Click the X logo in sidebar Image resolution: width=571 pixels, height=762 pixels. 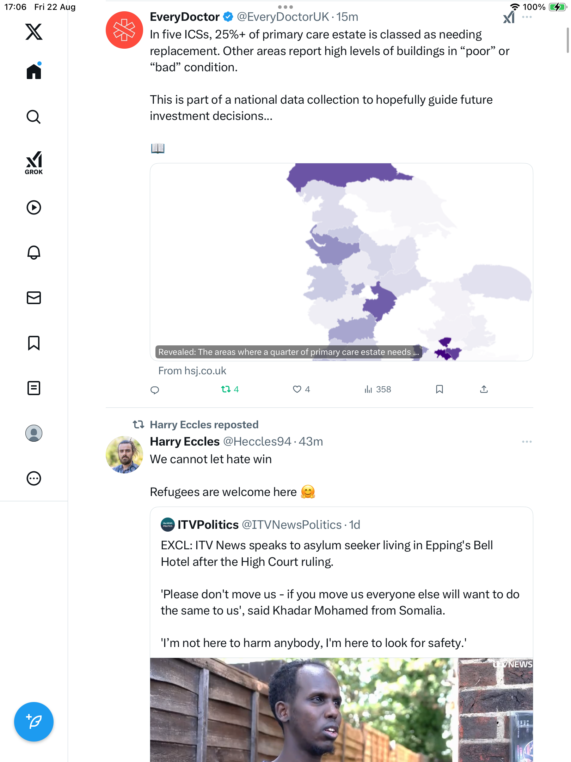(x=34, y=32)
